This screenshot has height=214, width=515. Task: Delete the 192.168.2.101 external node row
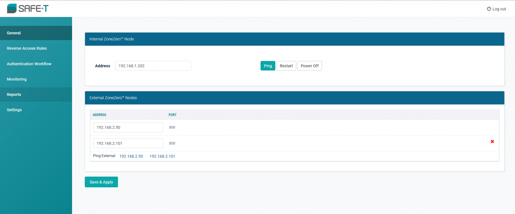492,142
